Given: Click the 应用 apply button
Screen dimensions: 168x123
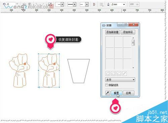Looking at the screenshot, I should pos(128,93).
